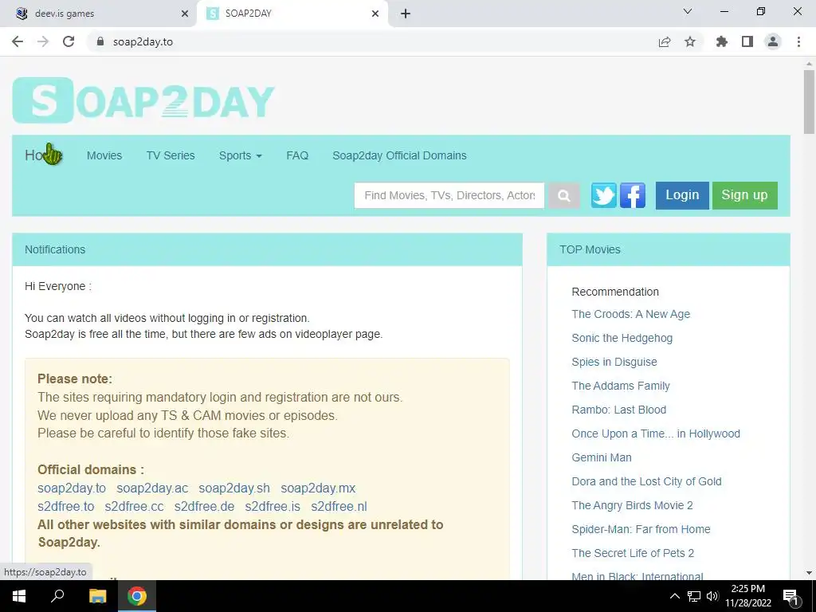Open a new browser tab
Viewport: 816px width, 612px height.
coord(406,14)
